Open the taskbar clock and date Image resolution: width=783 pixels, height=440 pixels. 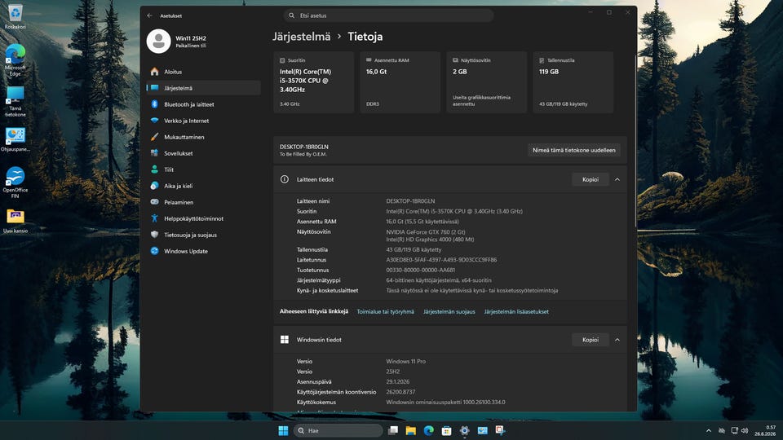tap(765, 430)
